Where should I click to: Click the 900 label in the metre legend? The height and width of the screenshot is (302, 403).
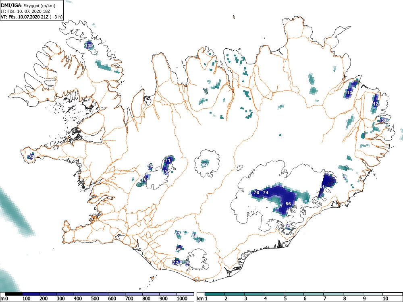pos(164,299)
